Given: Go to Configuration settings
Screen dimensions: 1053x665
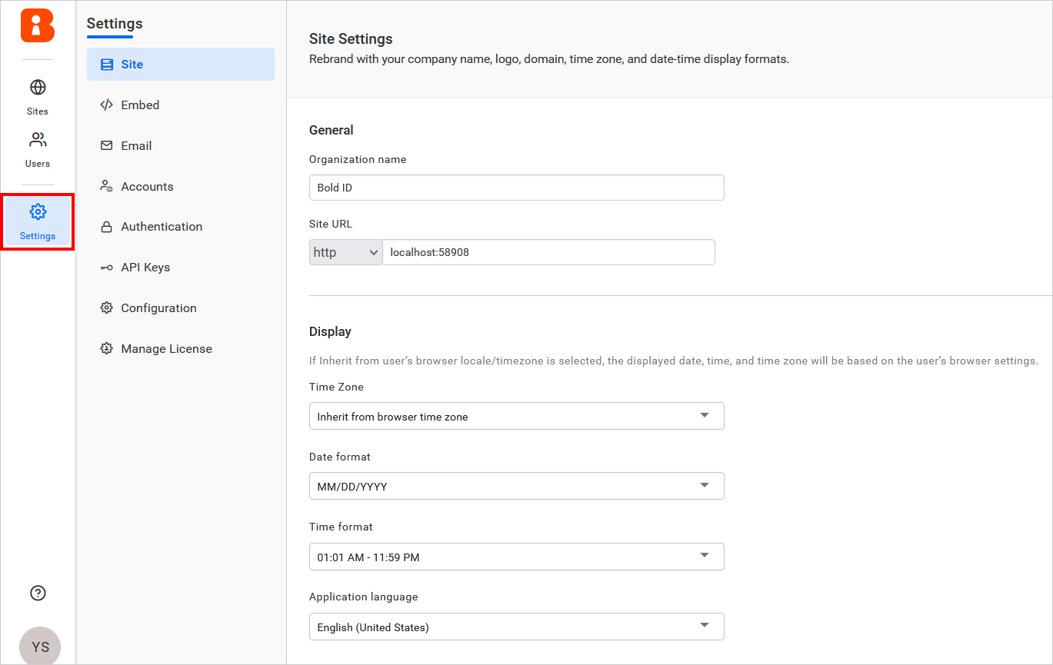Looking at the screenshot, I should tap(158, 308).
